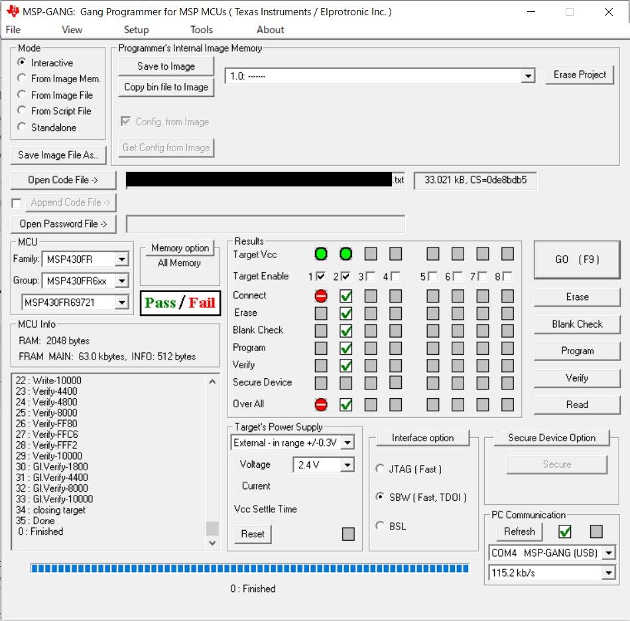Click the Secure Device status box for target 1
This screenshot has width=630, height=621.
click(320, 383)
